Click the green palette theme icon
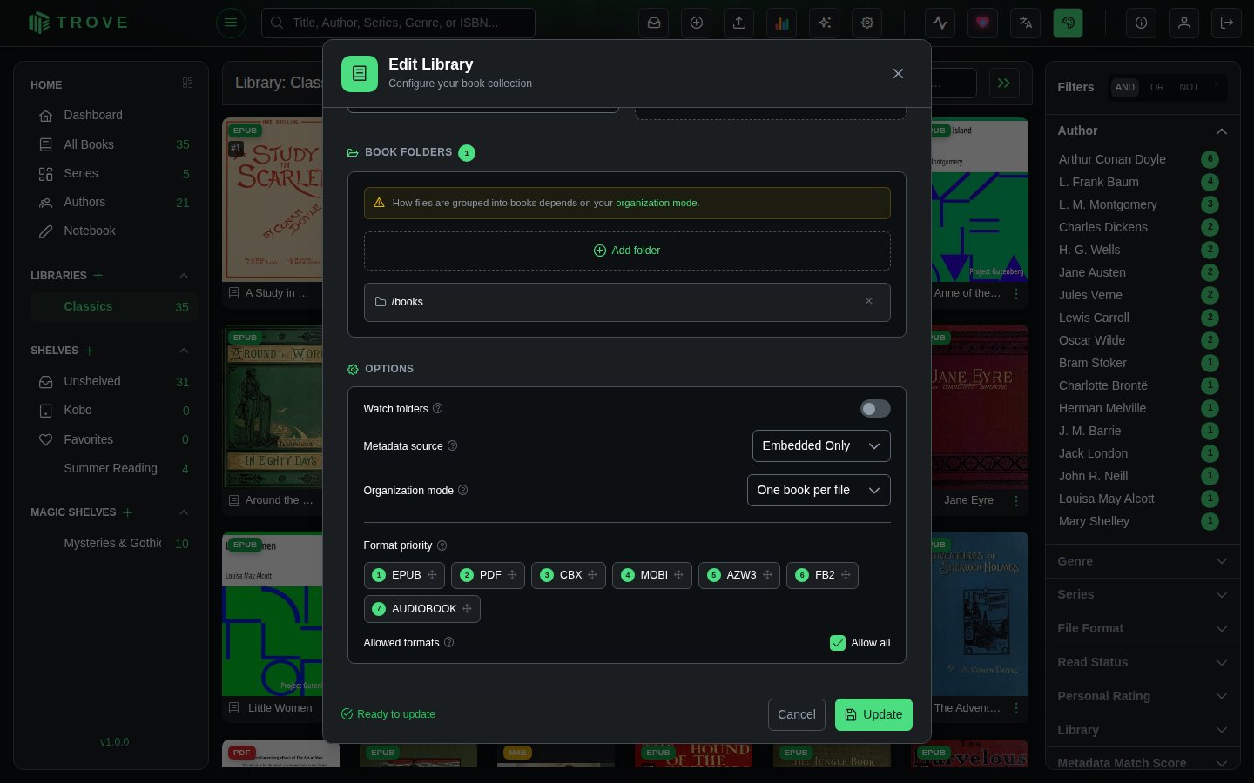Screen dimensions: 1254x783 (1069, 23)
